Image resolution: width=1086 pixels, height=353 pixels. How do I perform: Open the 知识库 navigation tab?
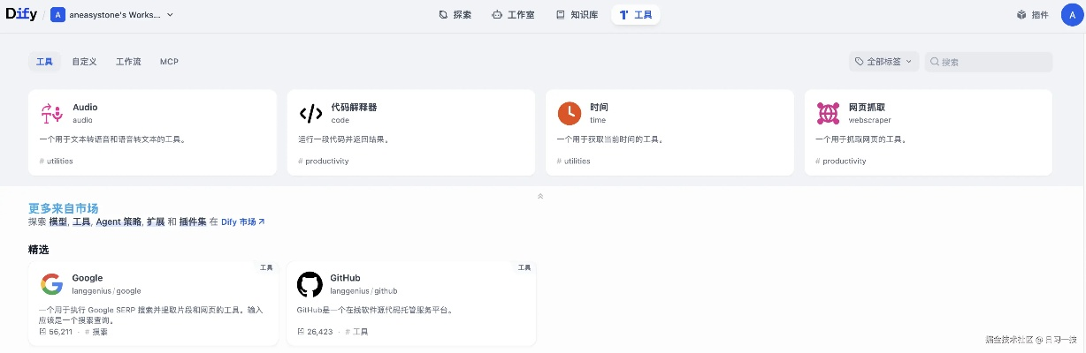pos(577,15)
